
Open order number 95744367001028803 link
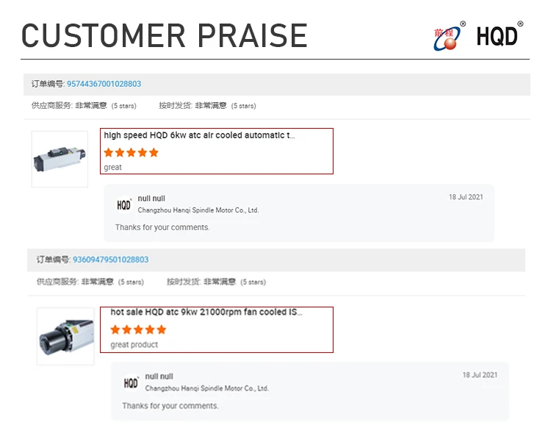pyautogui.click(x=104, y=84)
